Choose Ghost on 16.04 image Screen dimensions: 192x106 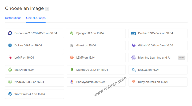pyautogui.click(x=96, y=45)
